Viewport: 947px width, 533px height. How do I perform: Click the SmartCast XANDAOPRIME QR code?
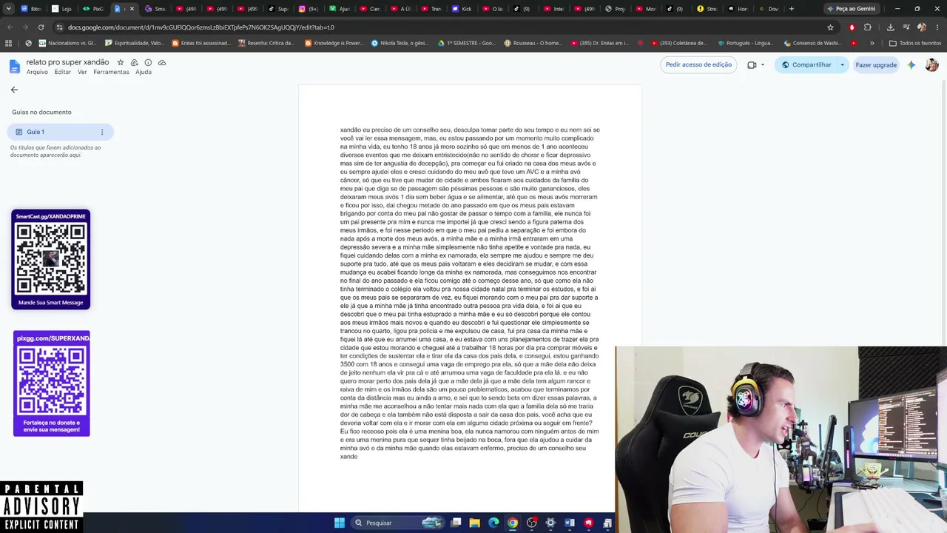click(51, 260)
